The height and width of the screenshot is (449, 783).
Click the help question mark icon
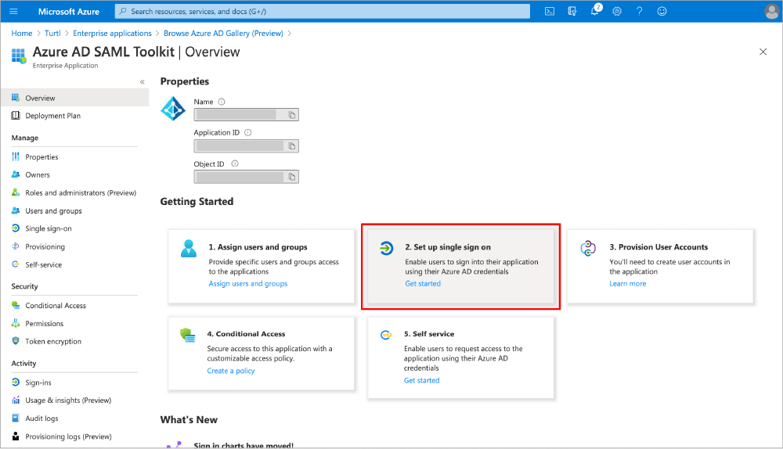pos(640,11)
